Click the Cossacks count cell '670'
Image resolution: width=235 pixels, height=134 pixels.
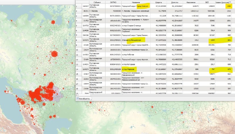point(223,69)
